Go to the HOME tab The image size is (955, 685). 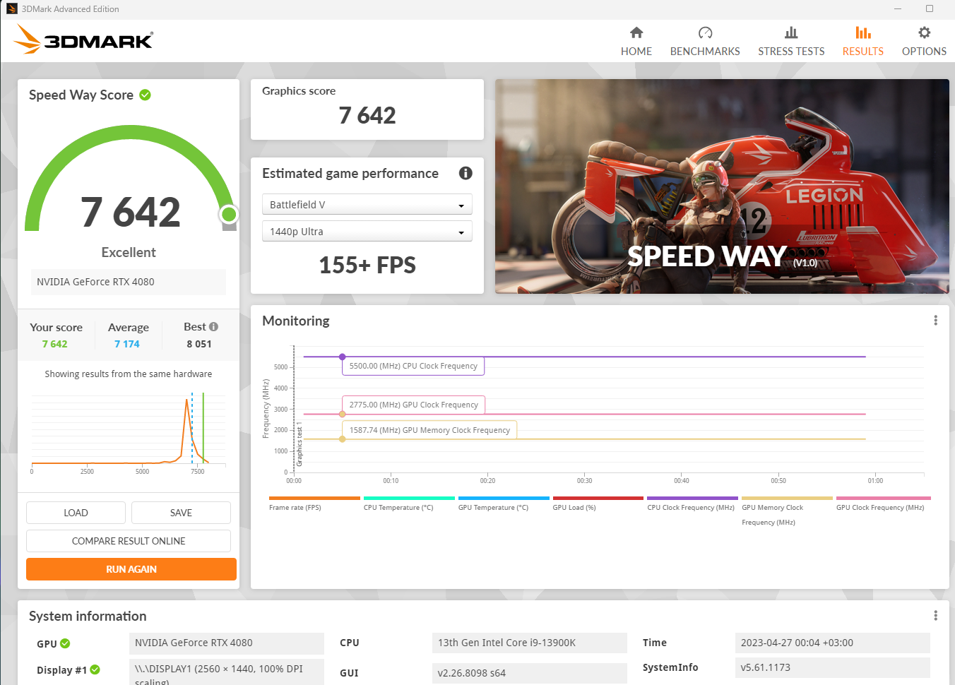pos(636,42)
